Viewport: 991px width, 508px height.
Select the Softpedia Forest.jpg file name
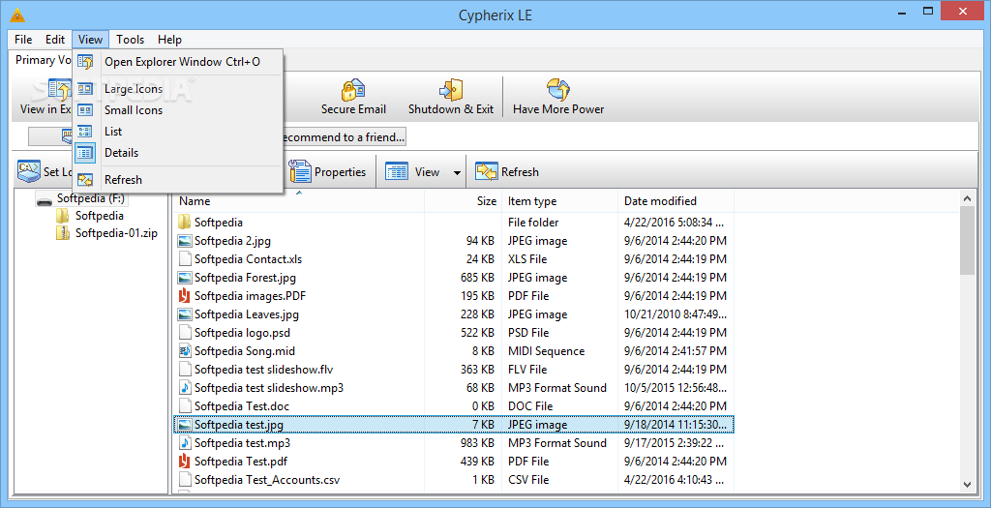coord(245,278)
